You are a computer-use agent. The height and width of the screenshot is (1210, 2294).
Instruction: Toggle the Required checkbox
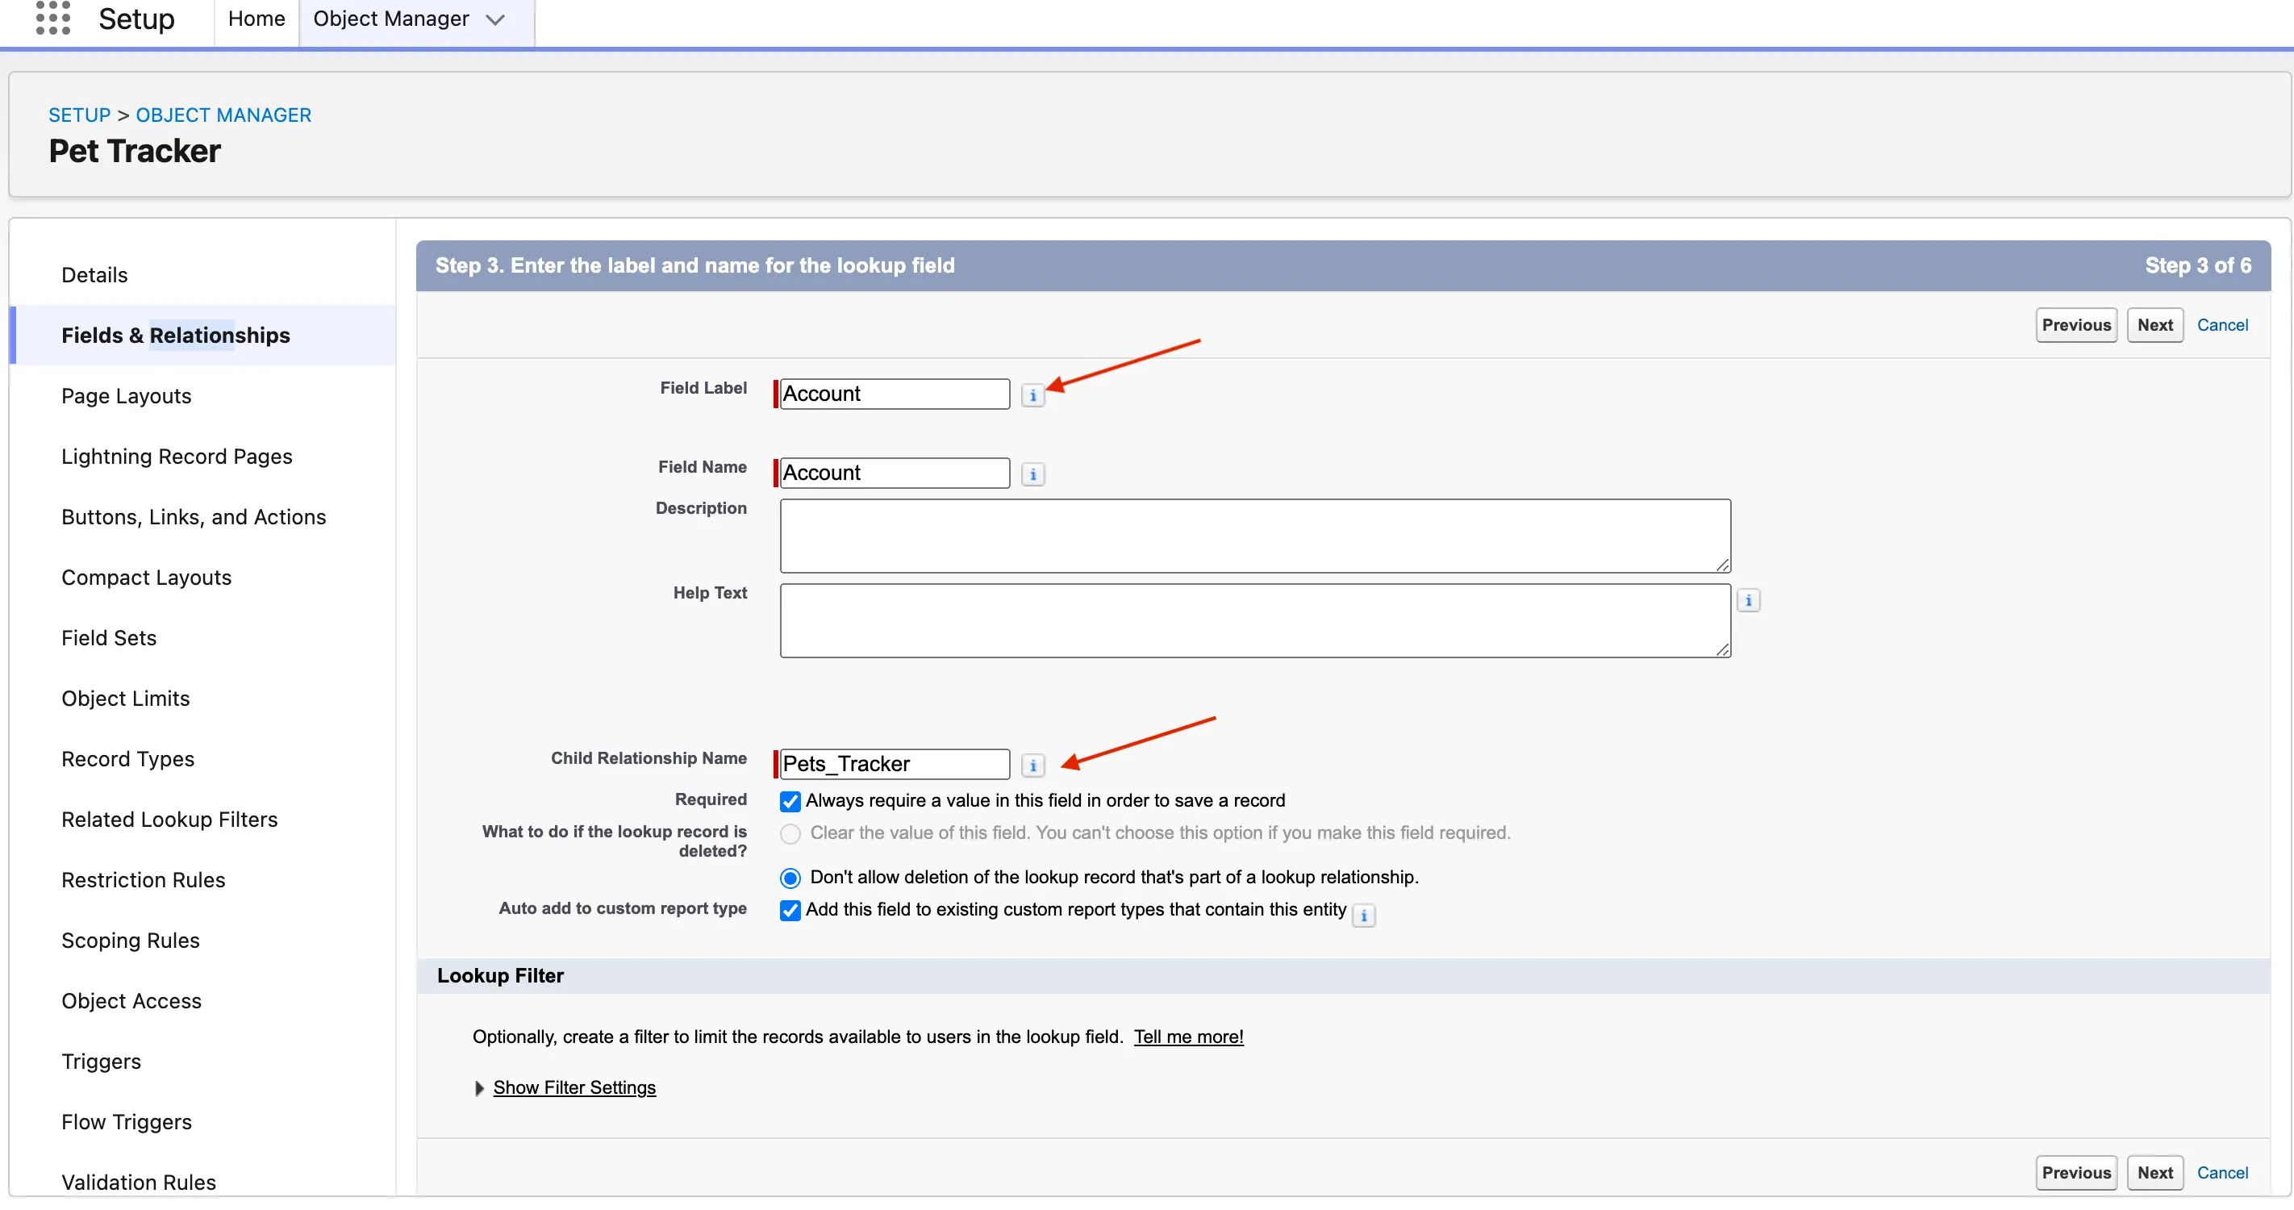click(790, 801)
